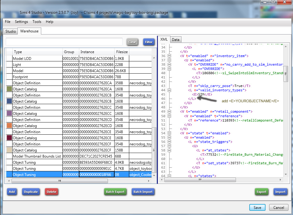Switch to the Data tab
The image size is (293, 215).
[175, 40]
